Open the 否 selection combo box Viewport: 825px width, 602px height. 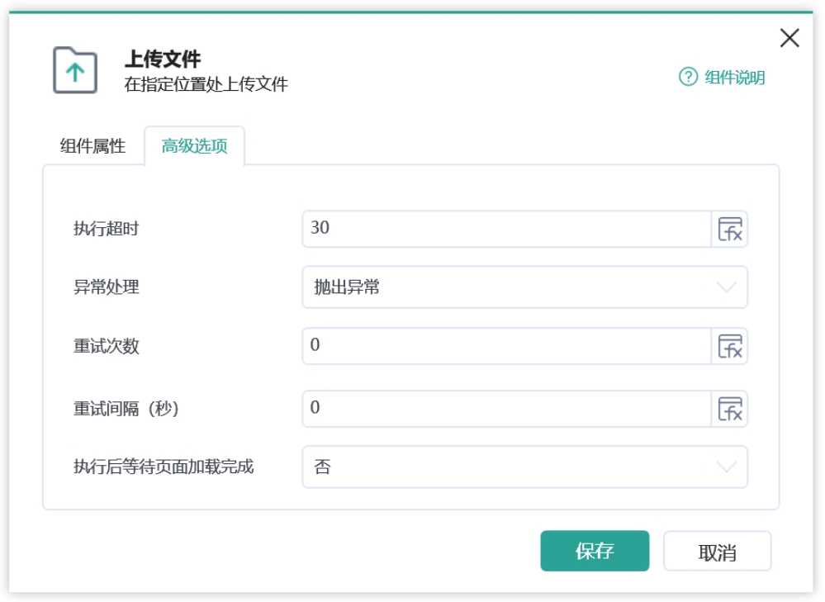click(524, 467)
